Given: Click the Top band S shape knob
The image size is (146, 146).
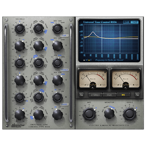Looking at the screenshot, I should 39,46.
